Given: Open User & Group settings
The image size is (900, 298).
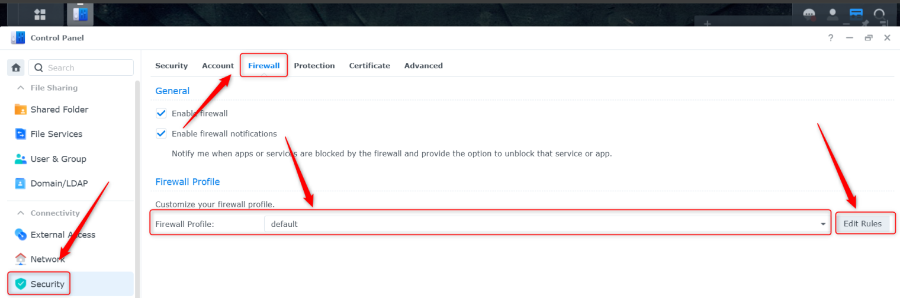Looking at the screenshot, I should [58, 159].
